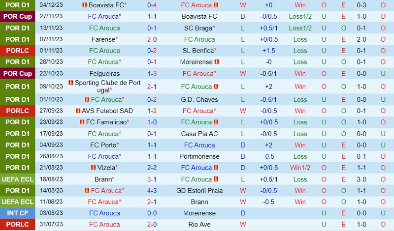Viewport: 394px width, 231px height.
Task: Select the INT CF competition label
Action: click(18, 213)
